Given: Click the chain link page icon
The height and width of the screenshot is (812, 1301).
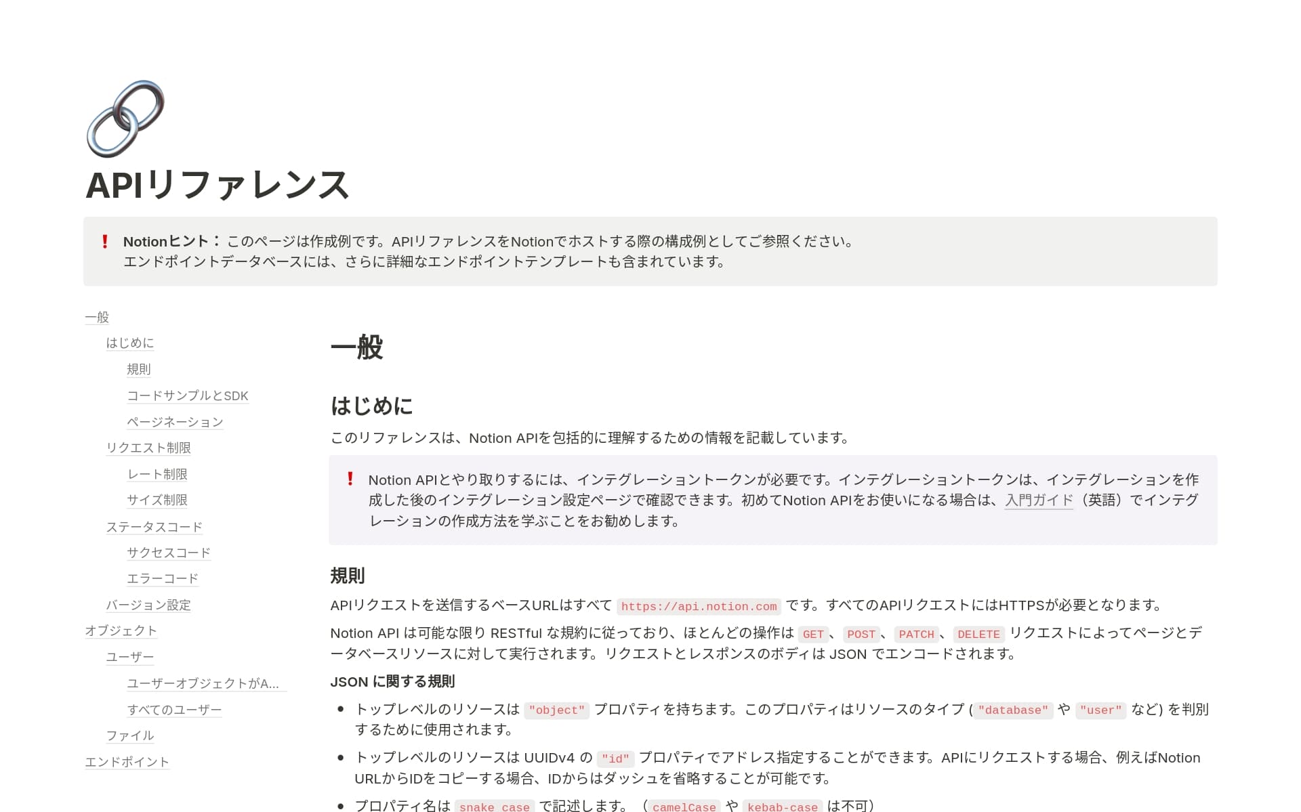Looking at the screenshot, I should (x=125, y=119).
